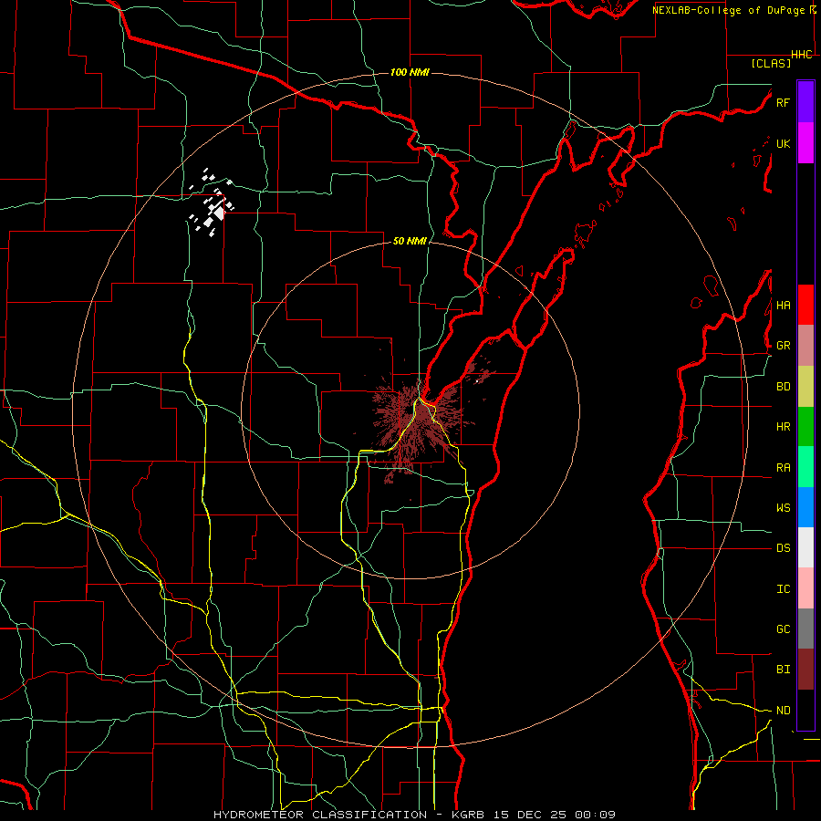This screenshot has width=821, height=821.
Task: Click the RA legend label text
Action: pyautogui.click(x=783, y=468)
